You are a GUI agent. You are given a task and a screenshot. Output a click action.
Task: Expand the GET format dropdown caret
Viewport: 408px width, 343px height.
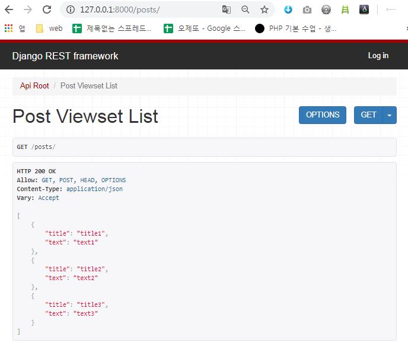[390, 115]
